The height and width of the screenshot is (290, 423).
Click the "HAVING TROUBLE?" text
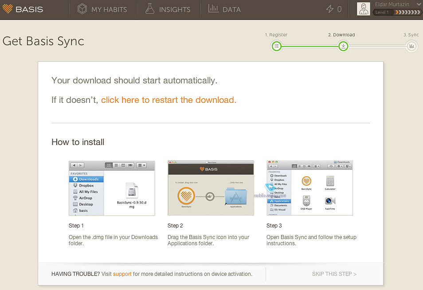(x=75, y=274)
